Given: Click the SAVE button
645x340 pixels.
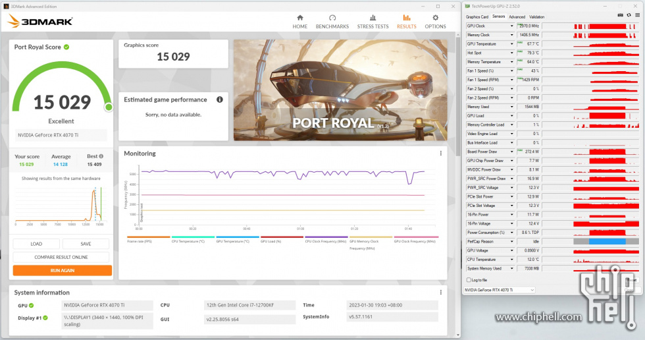Looking at the screenshot, I should (86, 244).
